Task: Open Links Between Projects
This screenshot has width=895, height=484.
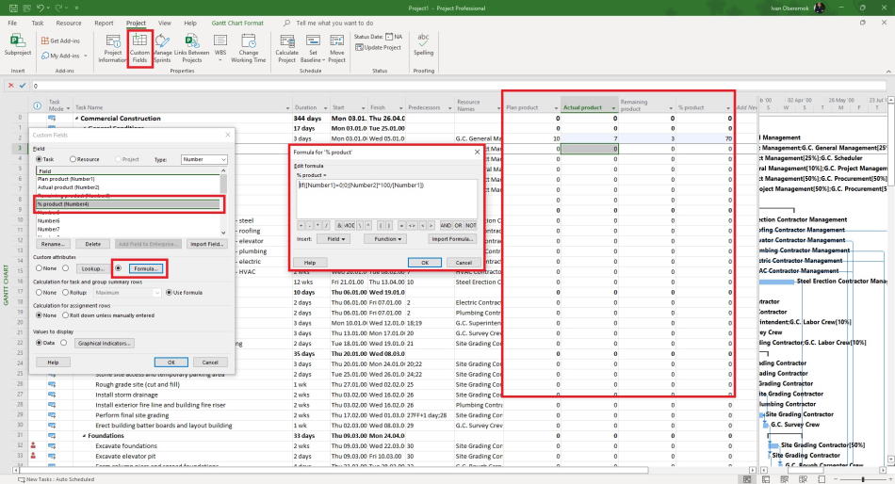Action: pos(192,49)
